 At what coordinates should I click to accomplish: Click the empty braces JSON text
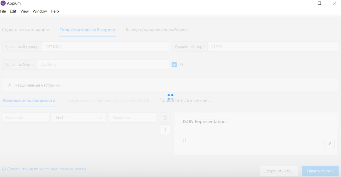[184, 140]
